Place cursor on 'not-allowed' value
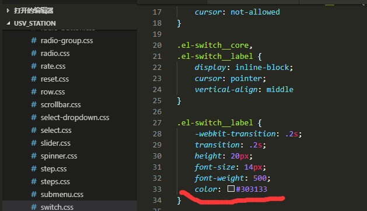Screen dimensions: 367x211 click(255, 12)
